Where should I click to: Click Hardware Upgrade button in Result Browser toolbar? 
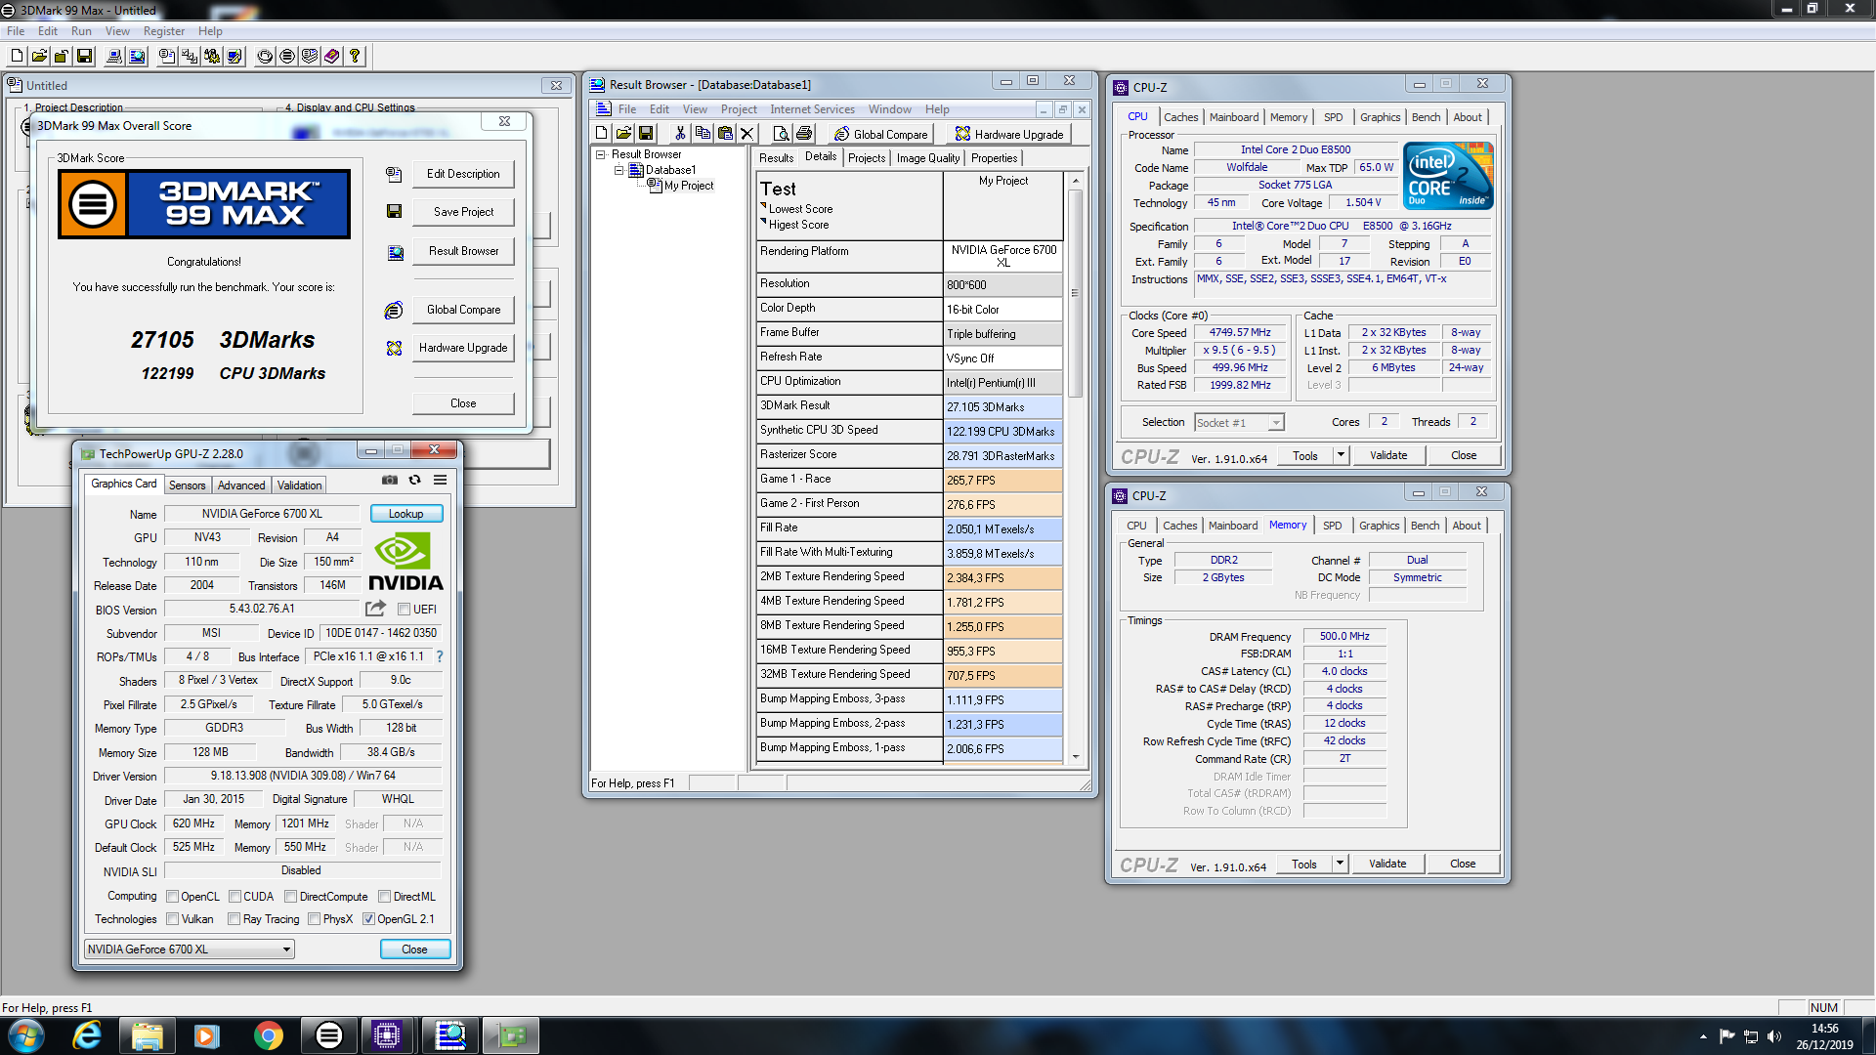[1008, 134]
